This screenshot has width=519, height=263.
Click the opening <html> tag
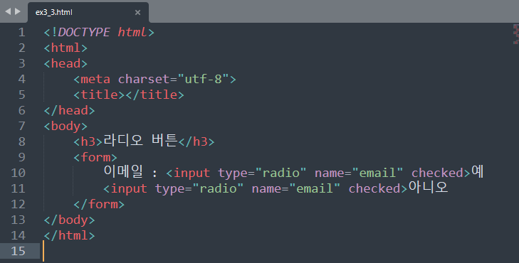tap(65, 48)
